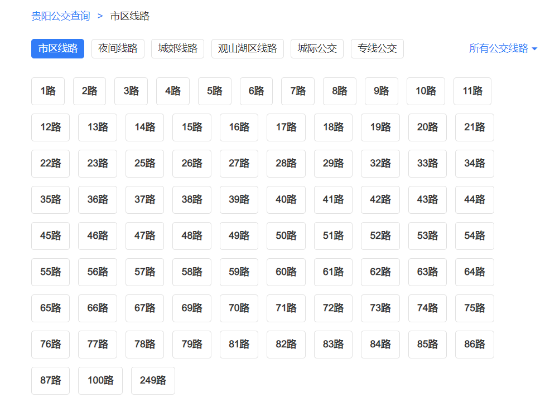Open bus route 75路
Viewport: 550px width, 413px height.
(x=475, y=308)
